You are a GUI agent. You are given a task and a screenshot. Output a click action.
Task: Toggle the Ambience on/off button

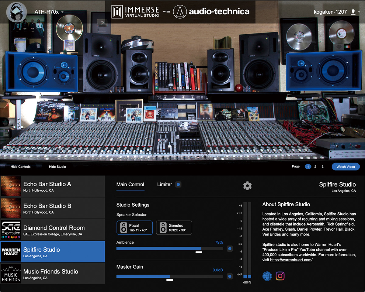coord(230,249)
